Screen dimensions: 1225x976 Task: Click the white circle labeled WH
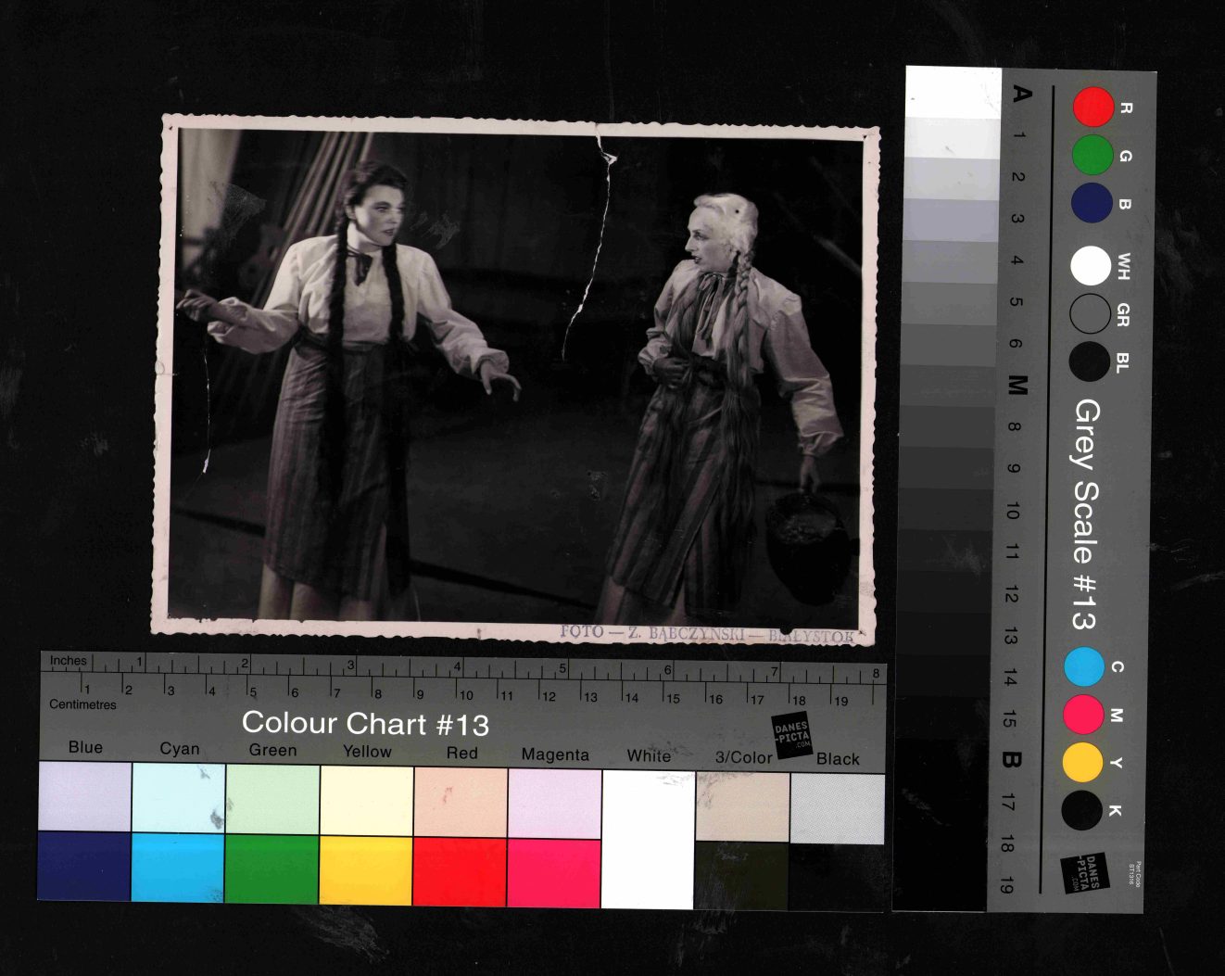click(x=1091, y=266)
